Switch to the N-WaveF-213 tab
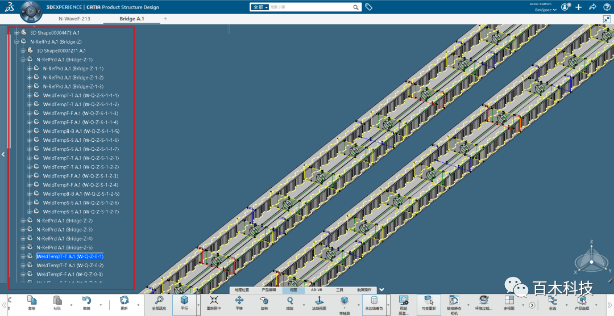Screen dimensions: 614x316 [74, 19]
